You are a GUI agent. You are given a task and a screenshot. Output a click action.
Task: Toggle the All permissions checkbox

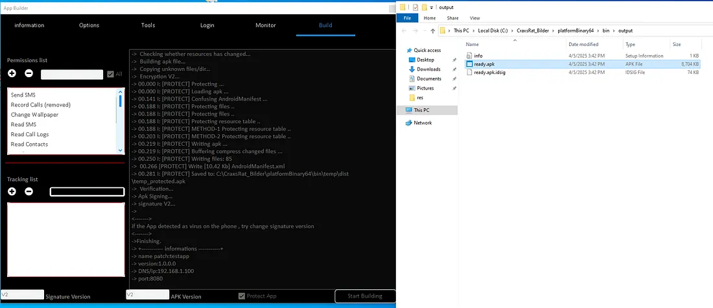(110, 74)
